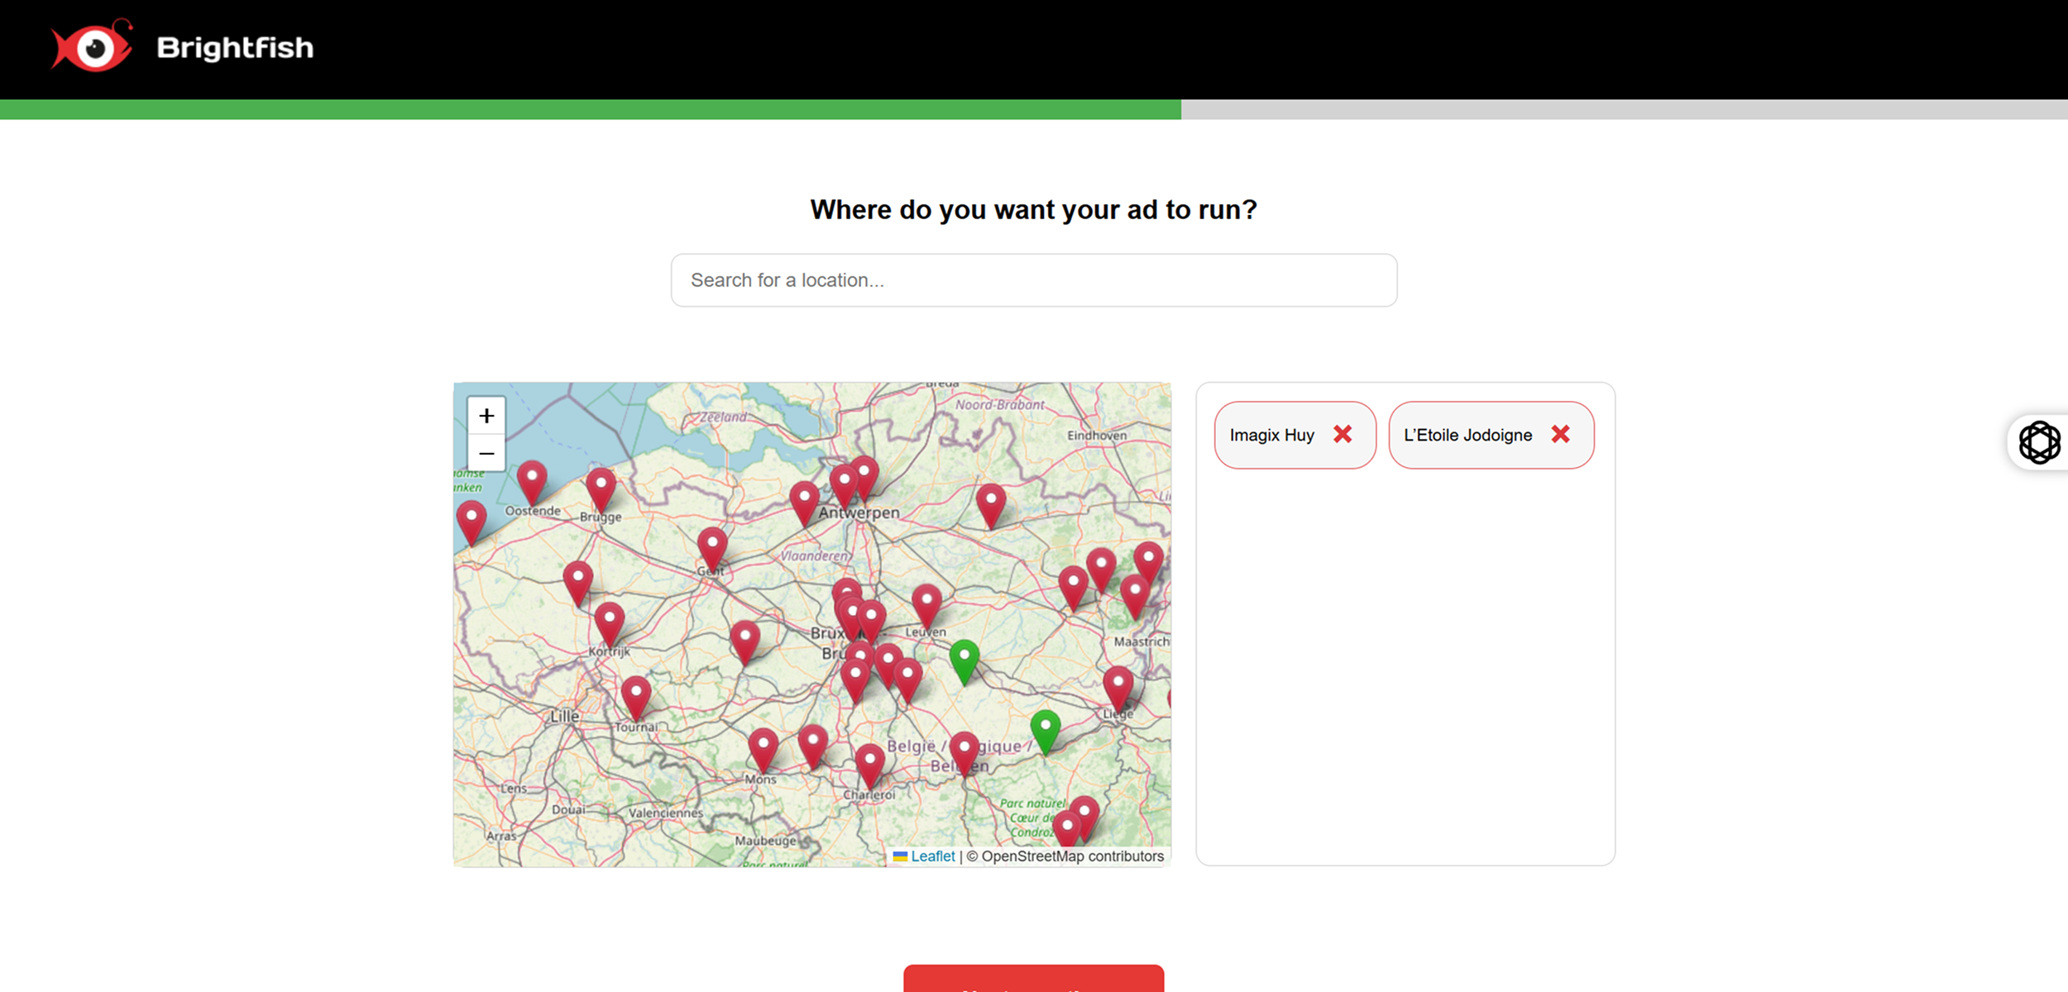Screen dimensions: 2068x992
Task: Select the map pin above Brugge label
Action: 601,489
